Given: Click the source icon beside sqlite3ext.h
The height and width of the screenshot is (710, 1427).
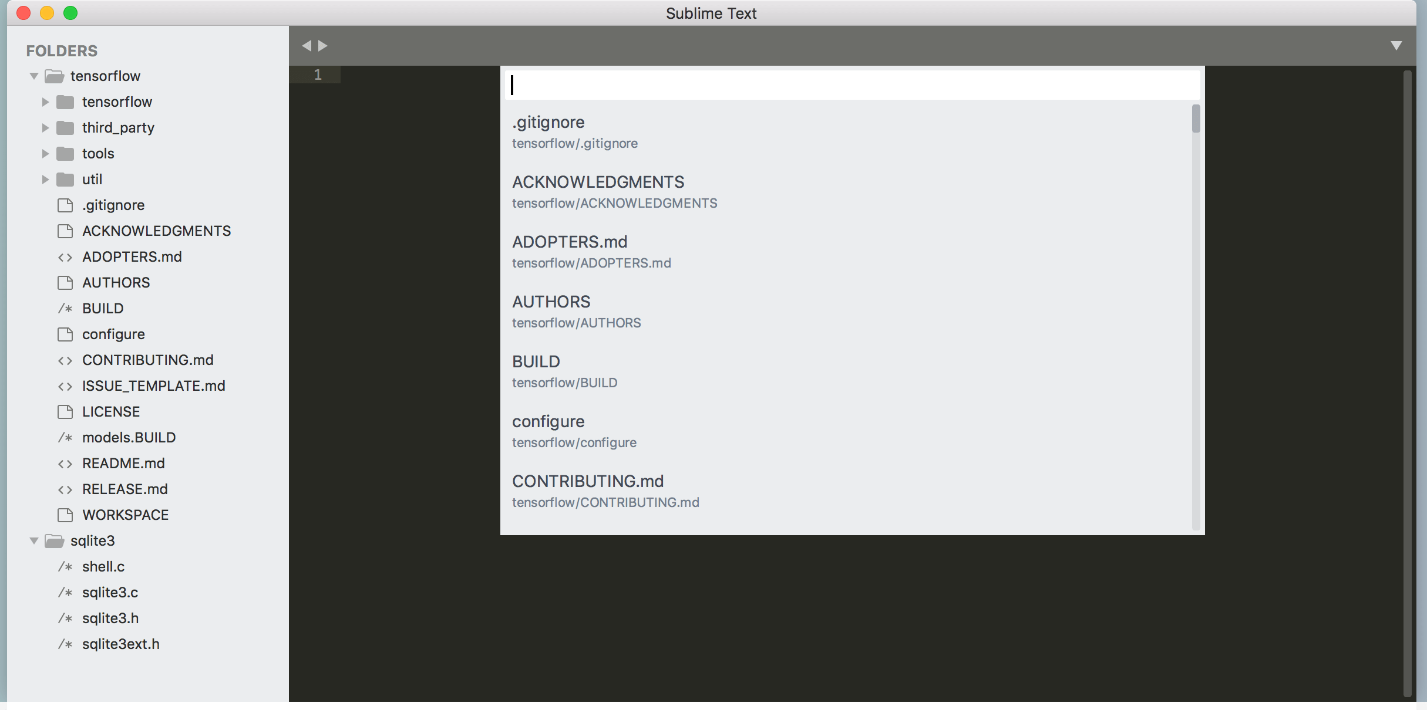Looking at the screenshot, I should pyautogui.click(x=65, y=644).
